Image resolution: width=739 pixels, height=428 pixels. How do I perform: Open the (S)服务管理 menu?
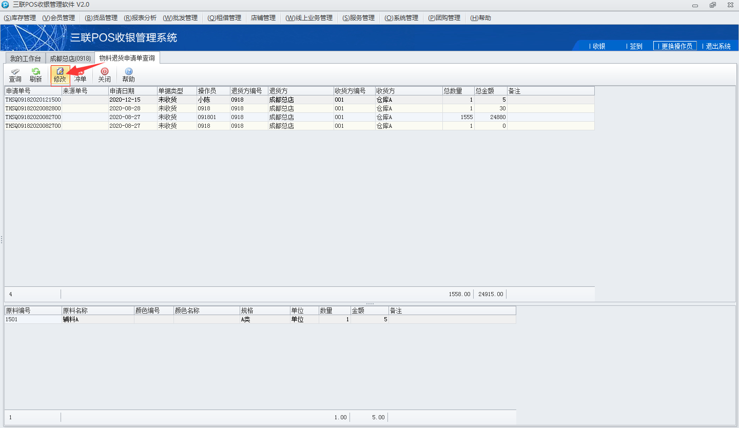[x=359, y=17]
